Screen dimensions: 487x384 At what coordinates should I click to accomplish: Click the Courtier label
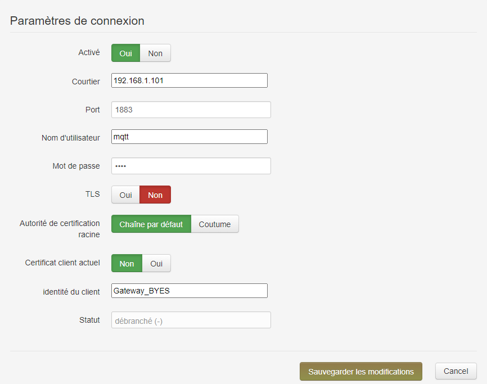tap(85, 82)
